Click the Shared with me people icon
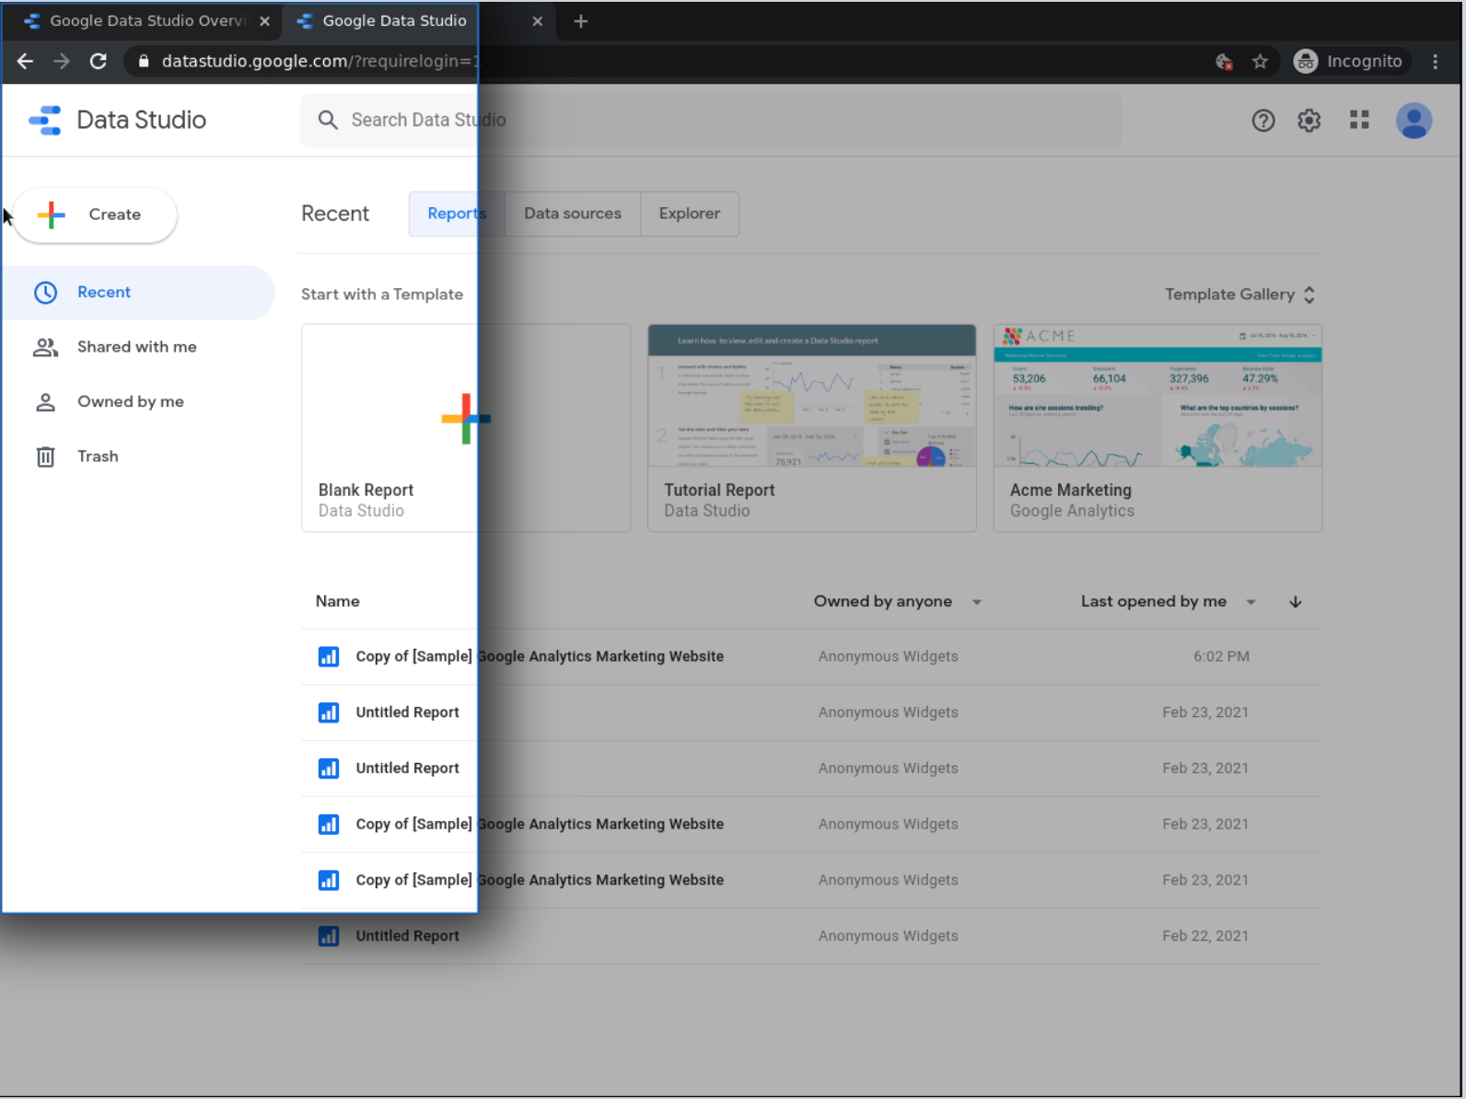Screen dimensions: 1466x1099 [45, 347]
